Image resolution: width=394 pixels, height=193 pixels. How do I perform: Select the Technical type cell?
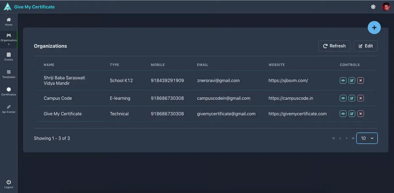(119, 114)
